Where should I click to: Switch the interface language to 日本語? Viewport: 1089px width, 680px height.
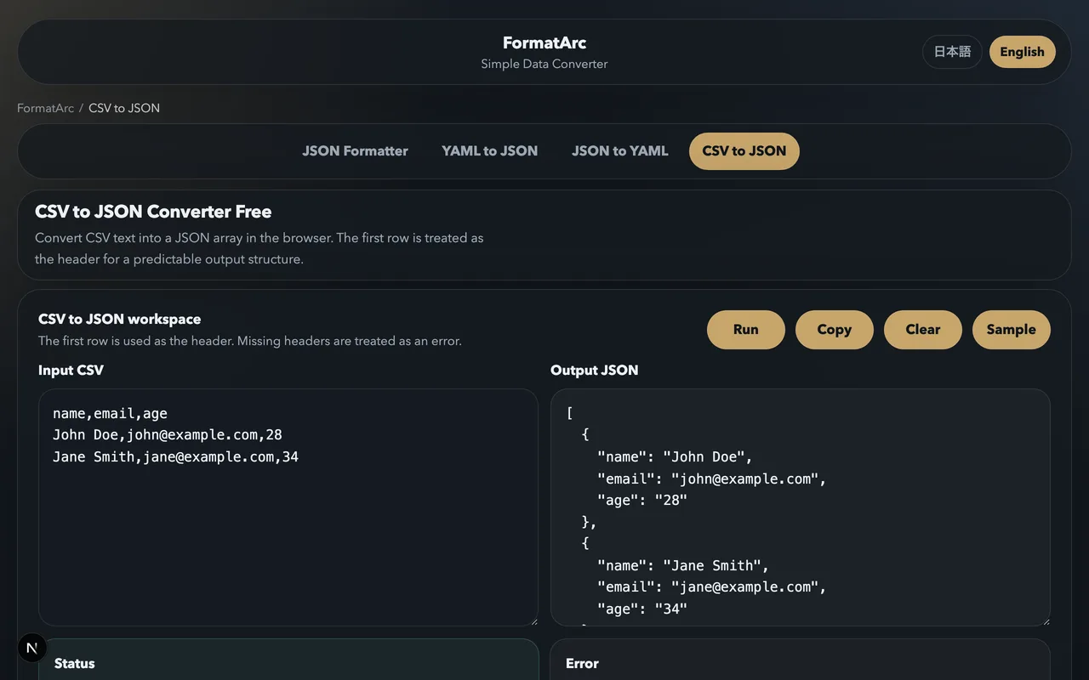coord(952,52)
